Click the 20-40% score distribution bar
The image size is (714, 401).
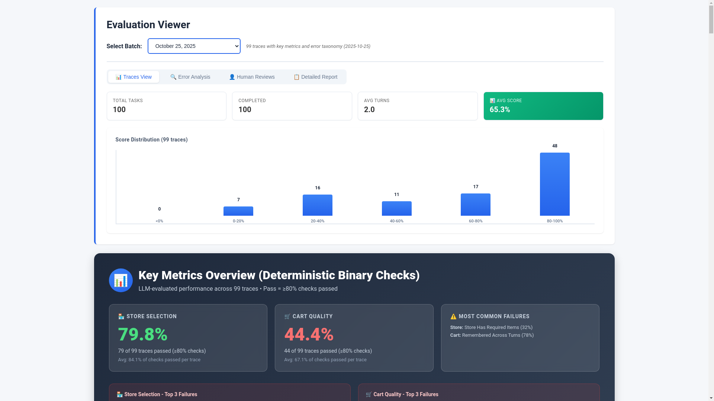coord(317,205)
